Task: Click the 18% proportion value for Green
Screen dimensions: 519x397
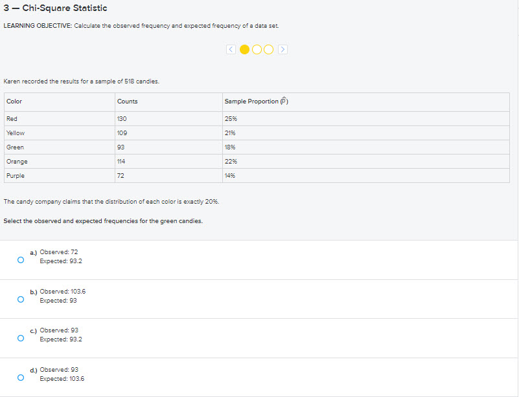Action: point(230,147)
